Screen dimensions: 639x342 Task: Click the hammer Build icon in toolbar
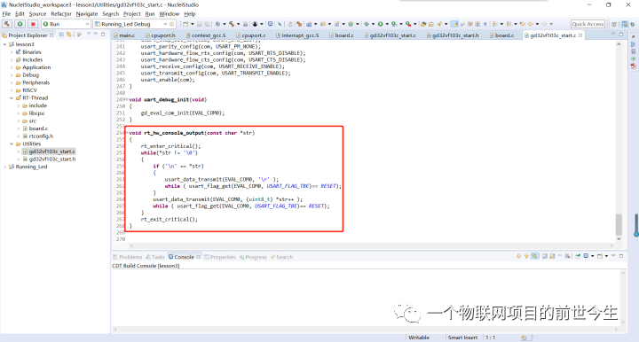[x=7, y=24]
